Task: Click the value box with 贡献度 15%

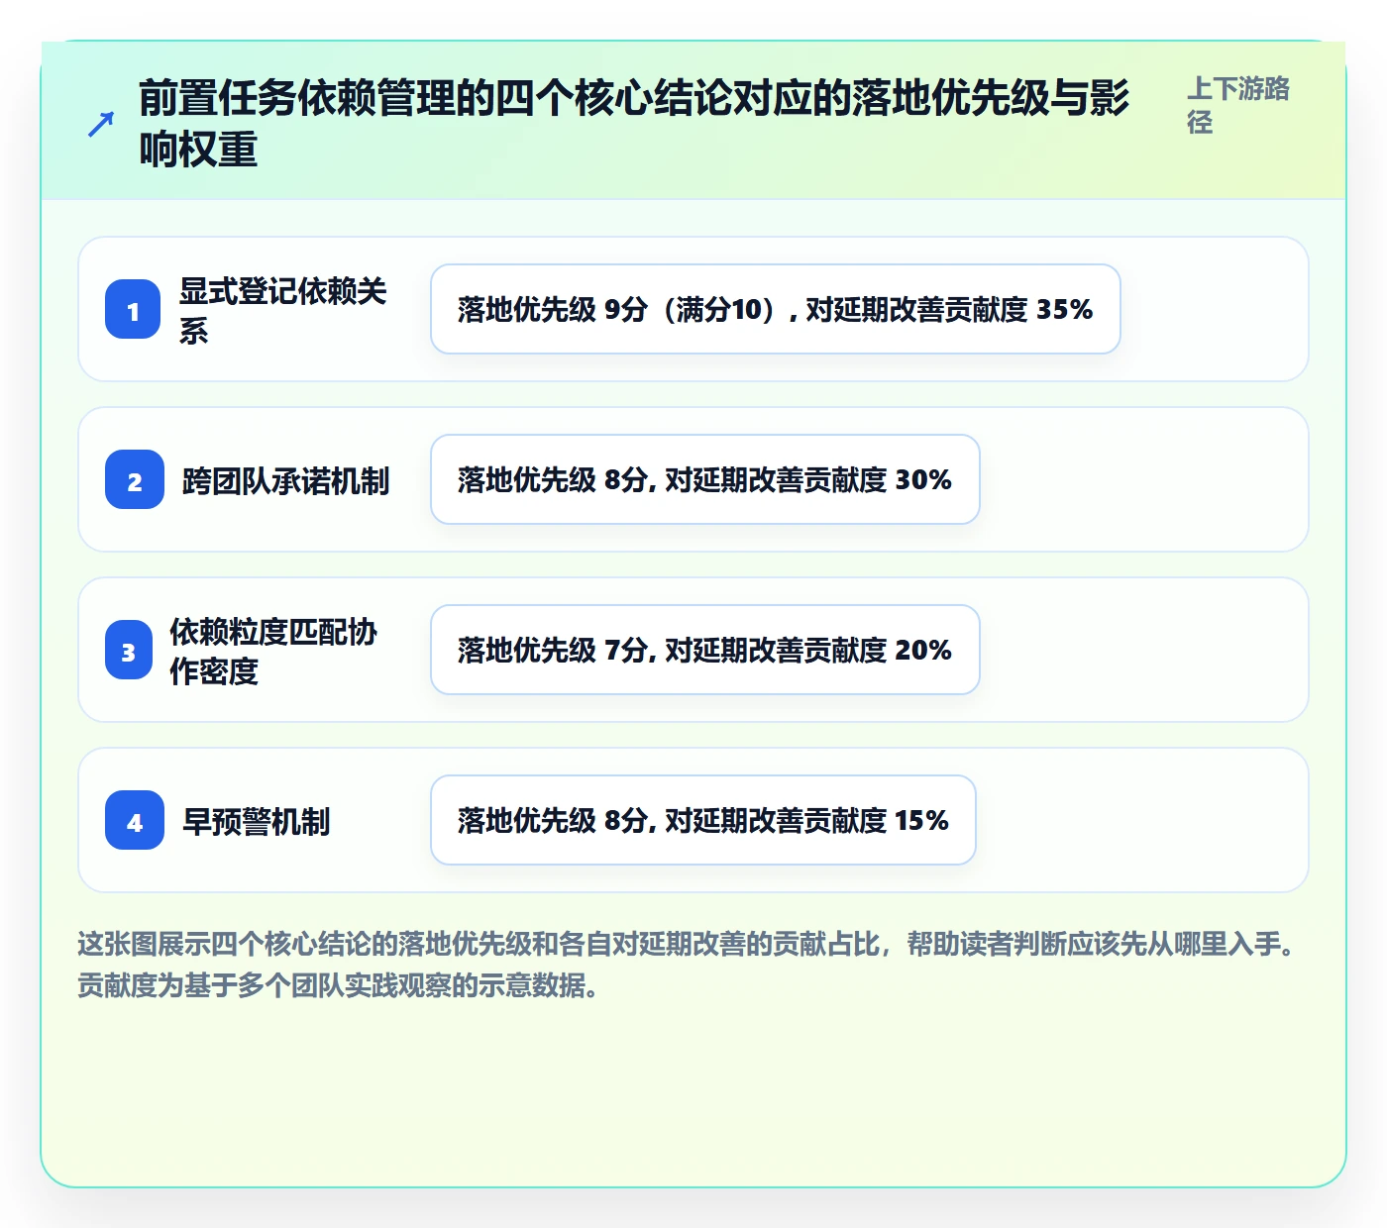Action: [x=703, y=820]
